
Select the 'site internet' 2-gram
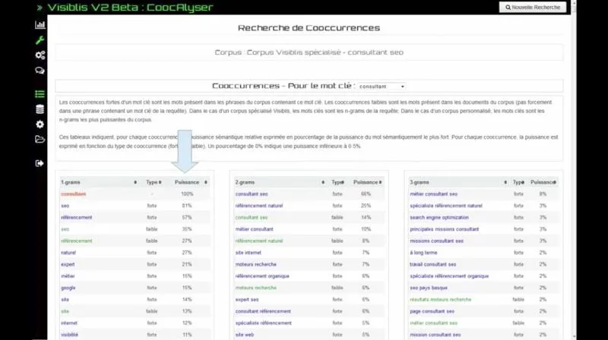pos(249,253)
